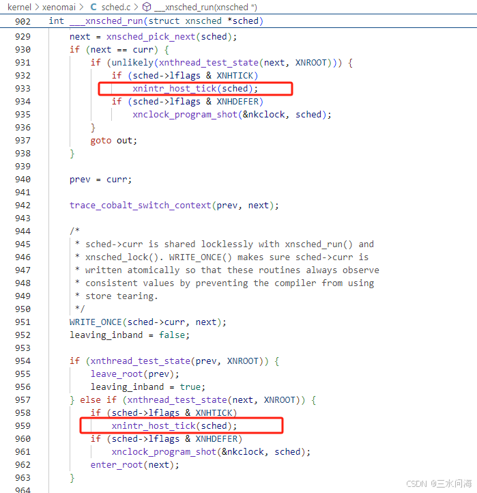Viewport: 477px width, 493px height.
Task: Click line number 944 in the gutter
Action: 23,231
